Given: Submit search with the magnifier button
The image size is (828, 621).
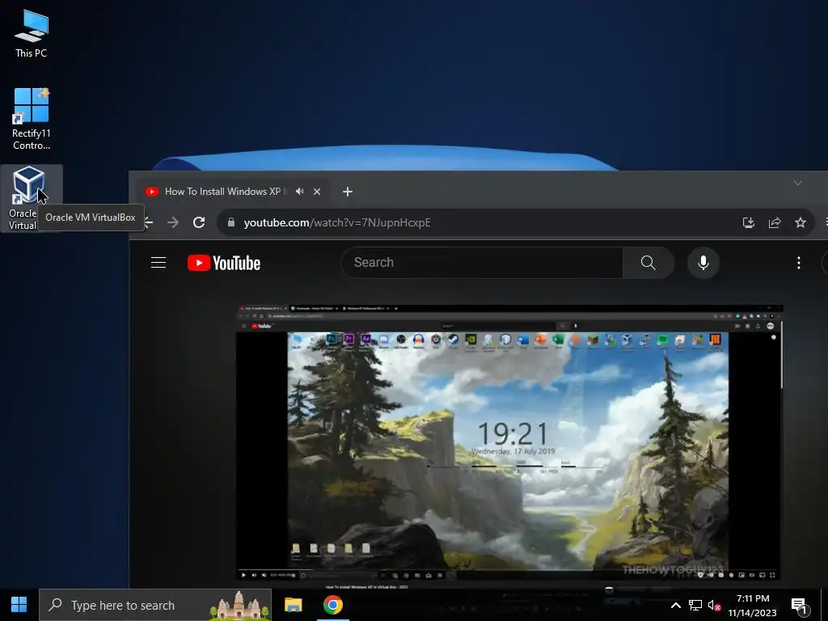Looking at the screenshot, I should pos(648,263).
